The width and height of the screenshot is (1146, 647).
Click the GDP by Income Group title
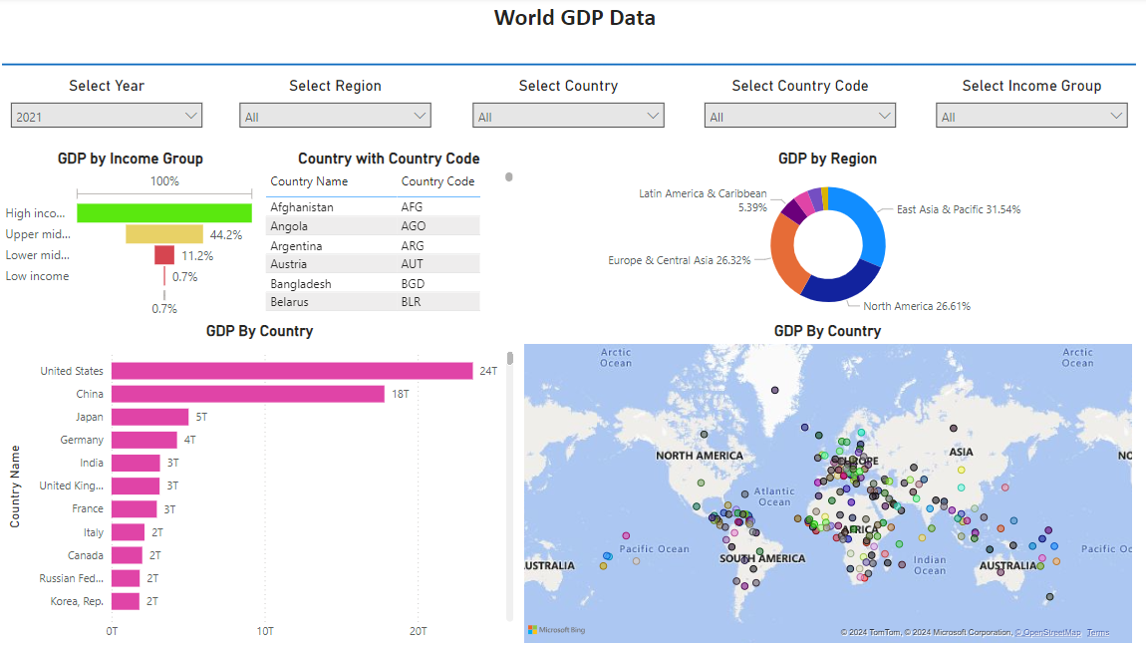point(131,159)
